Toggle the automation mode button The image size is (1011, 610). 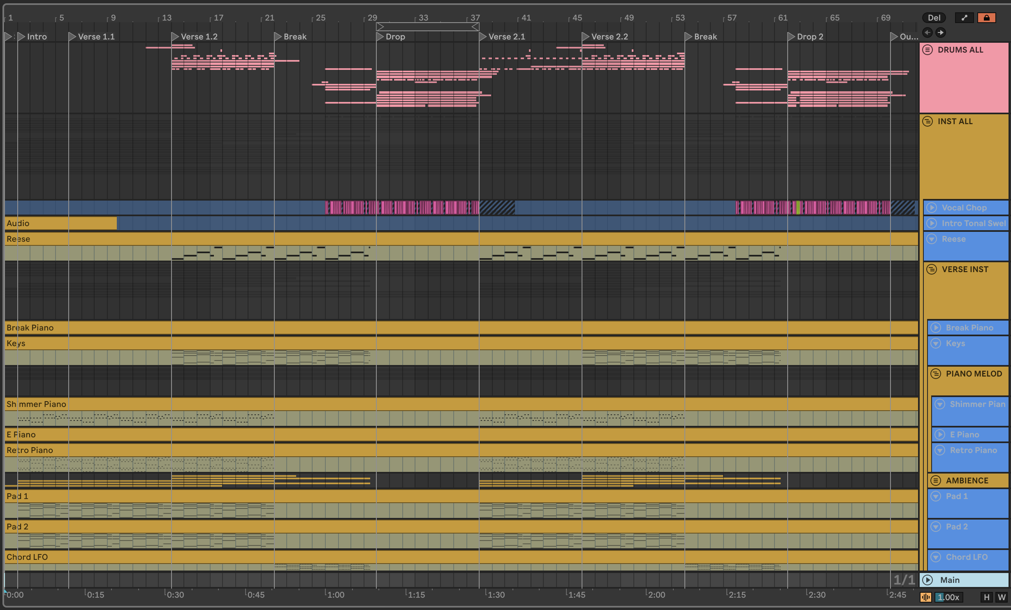(964, 18)
